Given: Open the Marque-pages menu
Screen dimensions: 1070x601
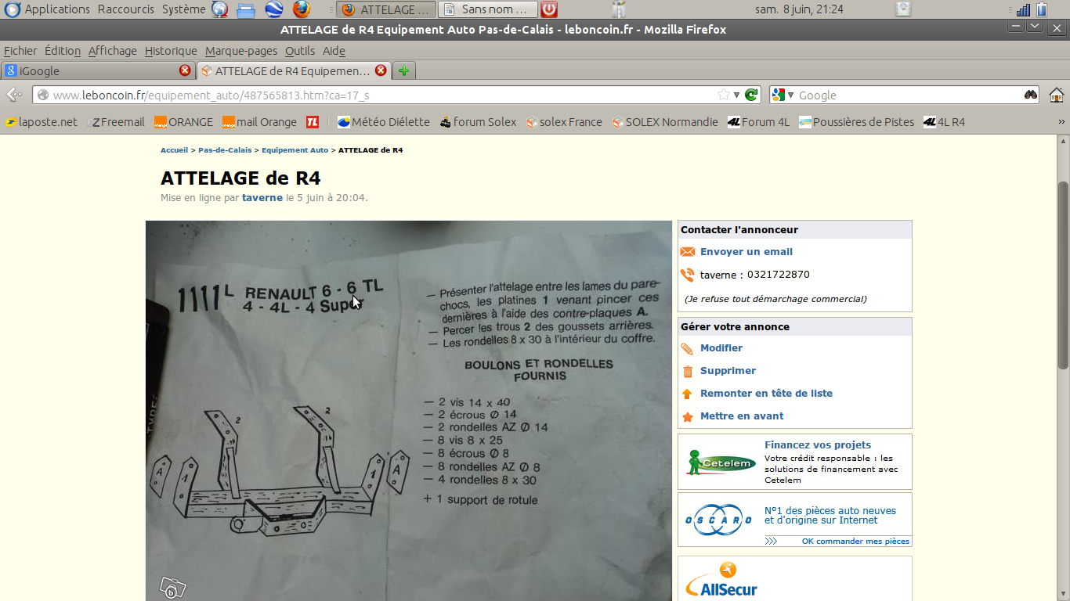Looking at the screenshot, I should pyautogui.click(x=241, y=51).
